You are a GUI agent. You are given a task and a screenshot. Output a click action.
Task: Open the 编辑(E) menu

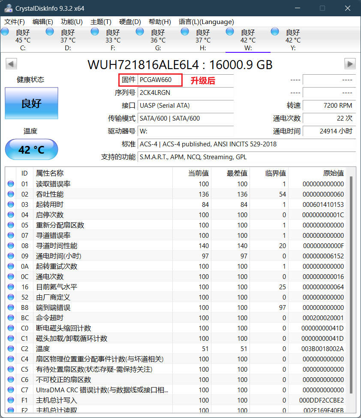pos(42,22)
